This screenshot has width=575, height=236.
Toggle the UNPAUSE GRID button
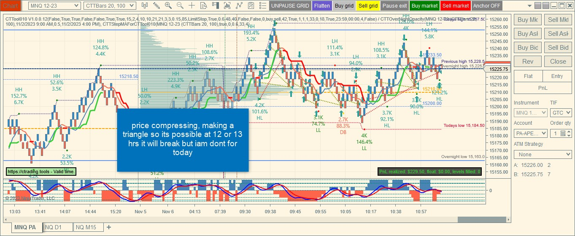pyautogui.click(x=290, y=6)
